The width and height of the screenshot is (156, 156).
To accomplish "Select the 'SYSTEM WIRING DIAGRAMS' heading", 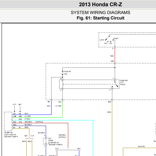I will pyautogui.click(x=100, y=12).
